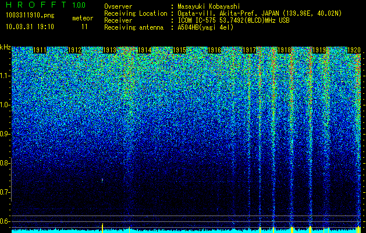Image resolution: width=366 pixels, height=233 pixels.
Task: Click the kHz axis unit label
Action: tap(5, 47)
